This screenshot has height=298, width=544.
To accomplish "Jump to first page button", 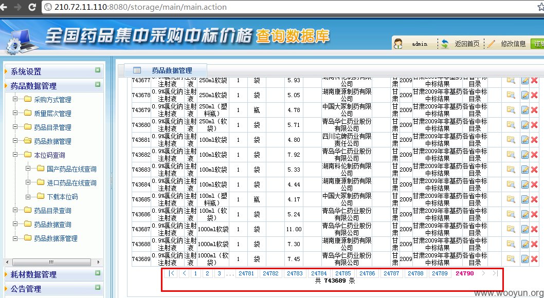I will pos(171,273).
